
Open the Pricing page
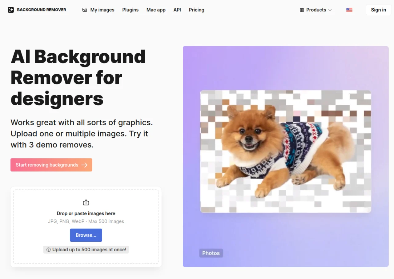[197, 10]
